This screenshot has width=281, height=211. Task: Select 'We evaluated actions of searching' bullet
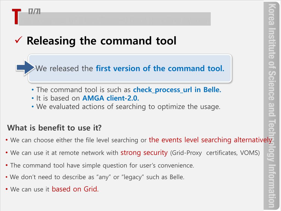pyautogui.click(x=126, y=107)
